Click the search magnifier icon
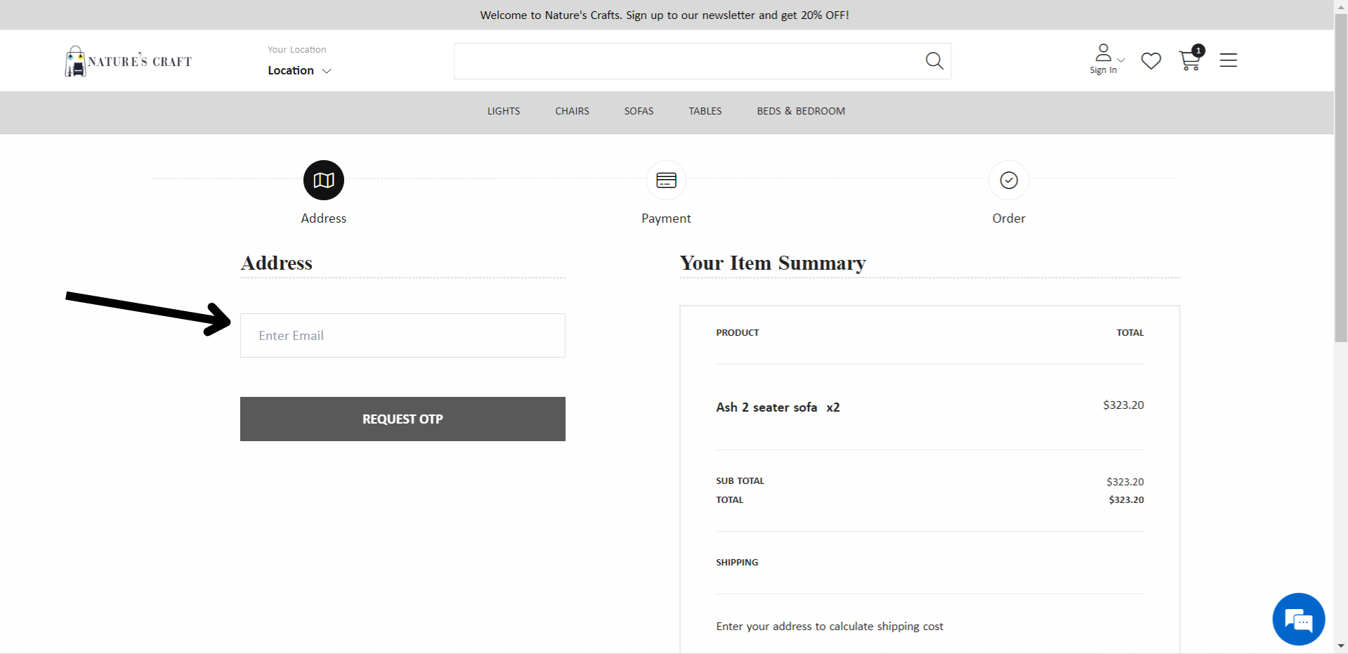 click(x=934, y=61)
